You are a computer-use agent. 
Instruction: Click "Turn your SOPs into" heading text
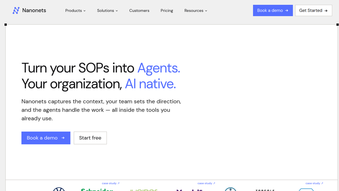click(x=78, y=68)
